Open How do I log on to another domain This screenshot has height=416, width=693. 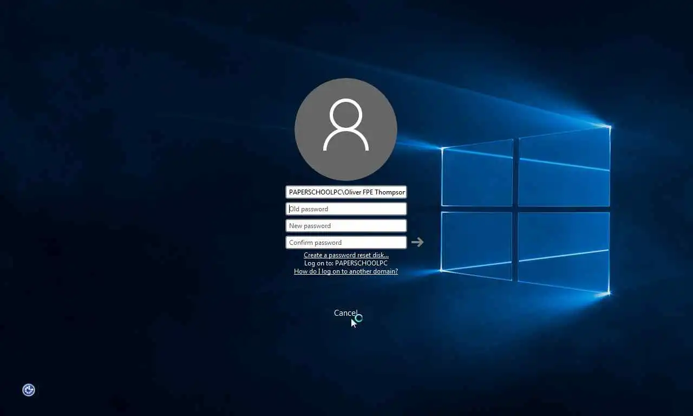click(346, 271)
